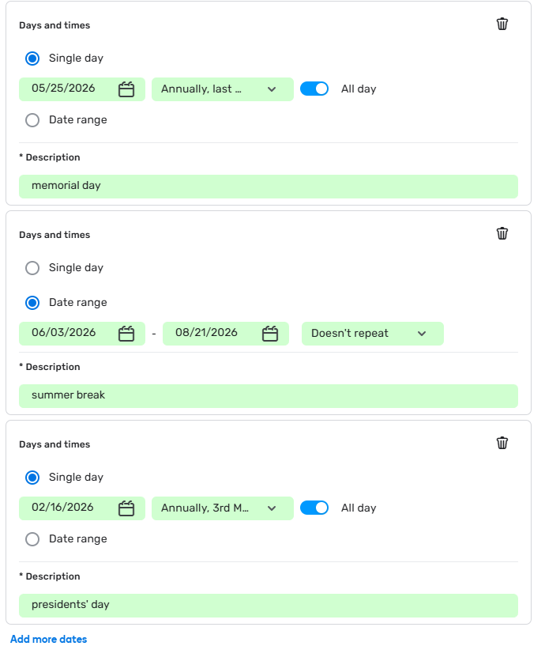Click the 'summer break' description field

point(269,395)
